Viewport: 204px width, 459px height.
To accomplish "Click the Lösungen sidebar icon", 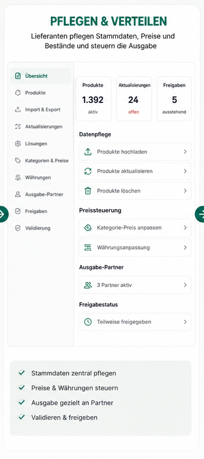I will click(18, 144).
